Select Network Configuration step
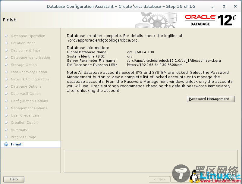 coord(30,79)
